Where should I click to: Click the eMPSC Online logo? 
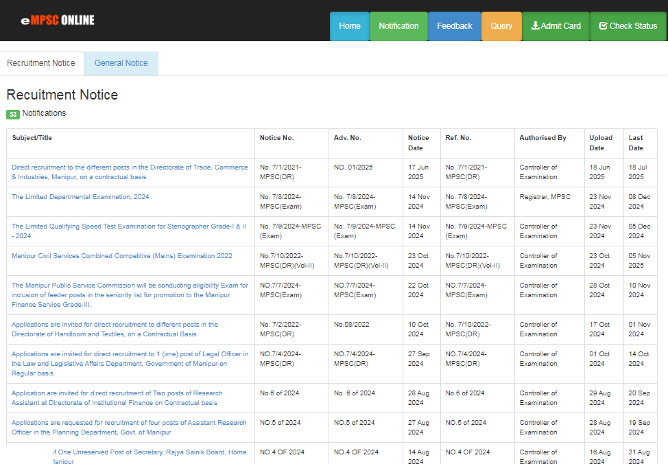pyautogui.click(x=58, y=21)
